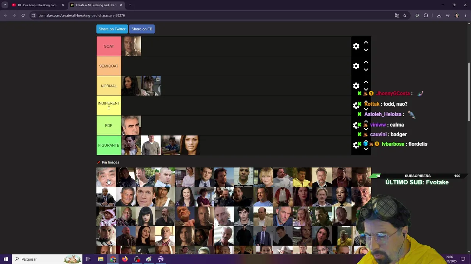Image resolution: width=471 pixels, height=264 pixels.
Task: Open the translate page icon
Action: click(x=397, y=15)
